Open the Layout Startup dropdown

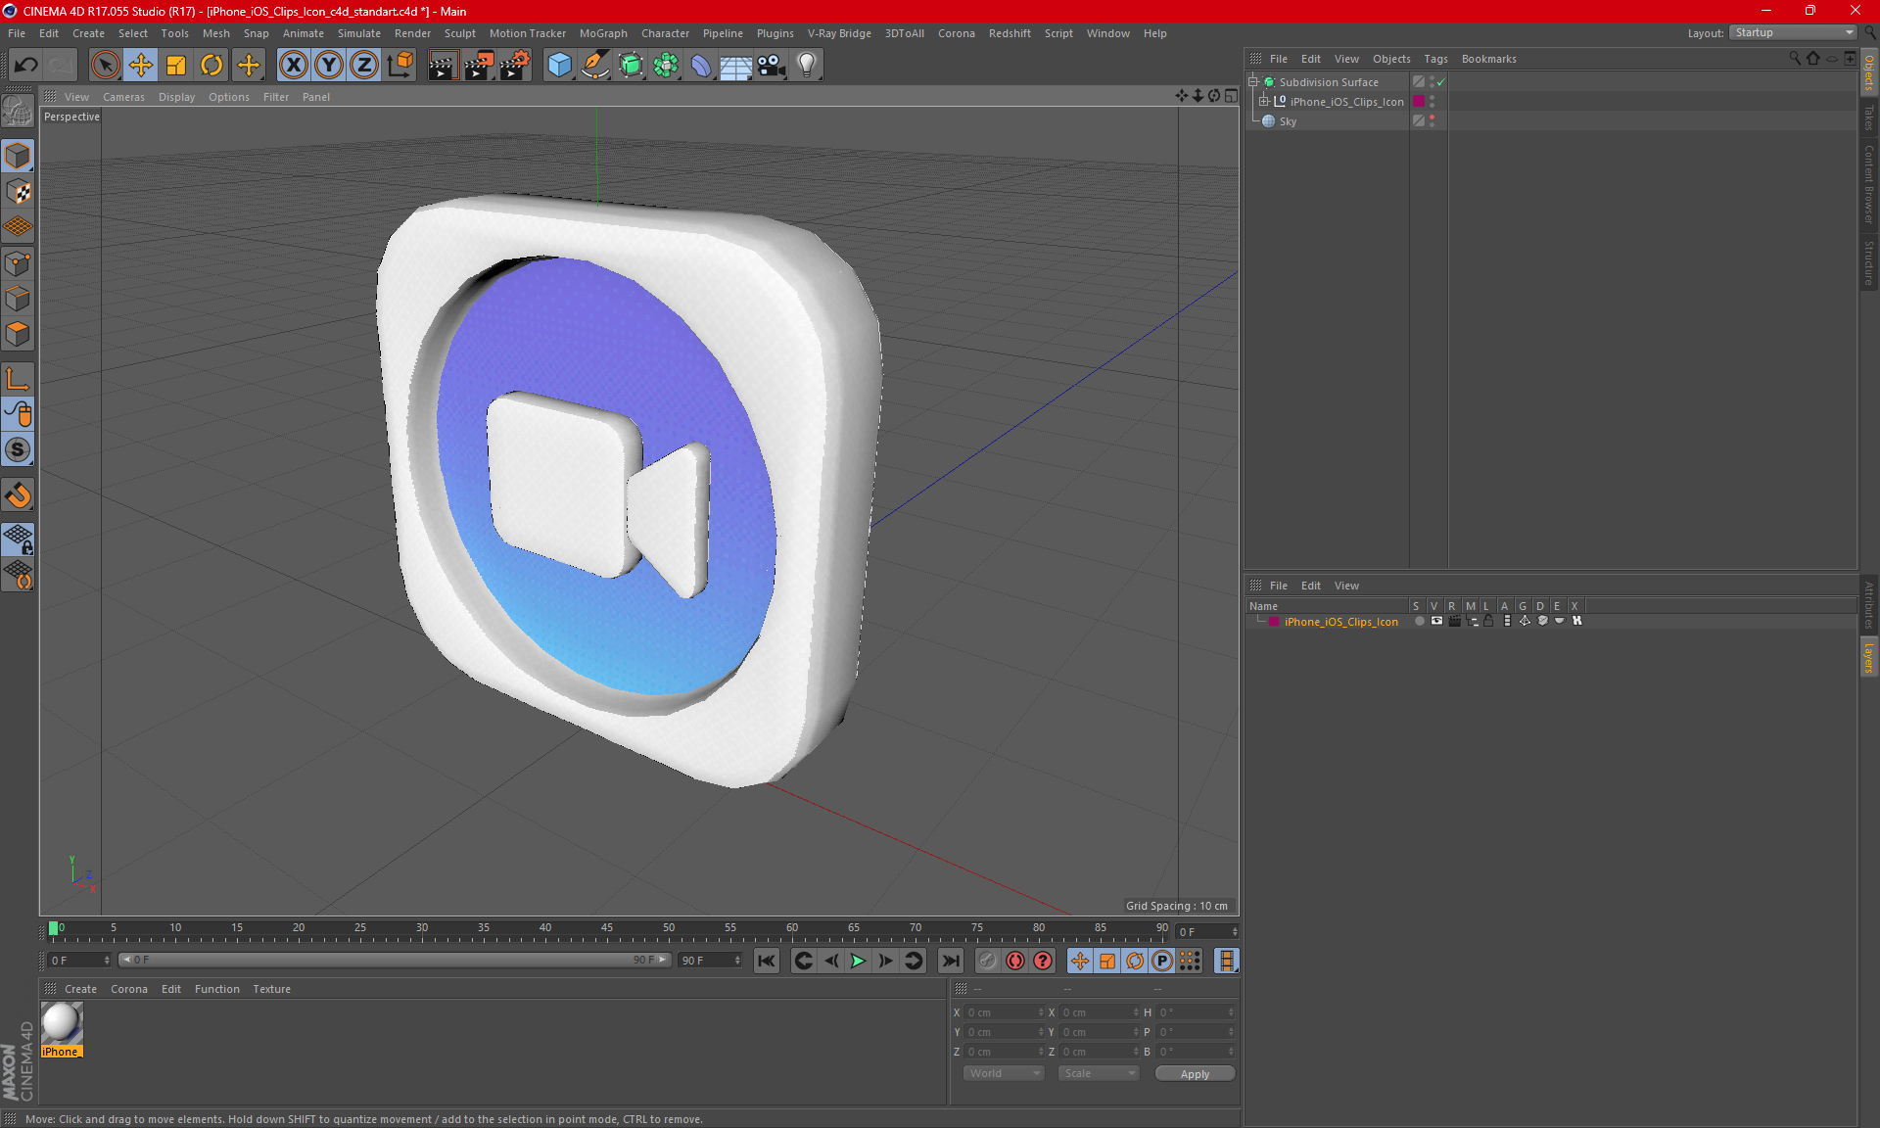[1794, 32]
